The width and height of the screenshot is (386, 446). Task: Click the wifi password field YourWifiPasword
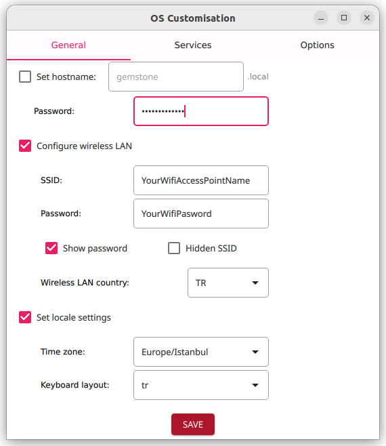click(201, 214)
